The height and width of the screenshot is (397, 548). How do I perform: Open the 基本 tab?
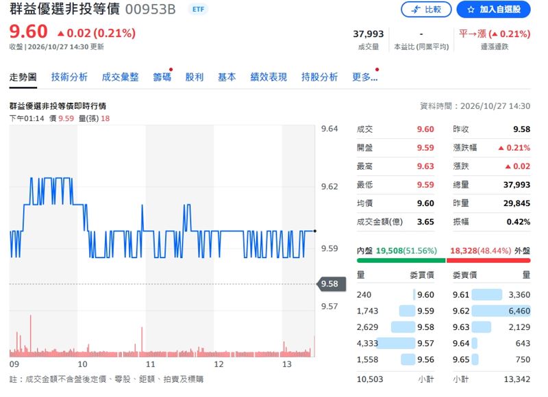tap(227, 77)
